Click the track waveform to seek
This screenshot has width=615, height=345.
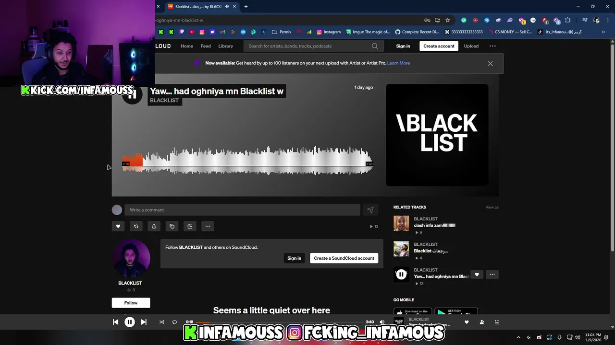point(247,161)
